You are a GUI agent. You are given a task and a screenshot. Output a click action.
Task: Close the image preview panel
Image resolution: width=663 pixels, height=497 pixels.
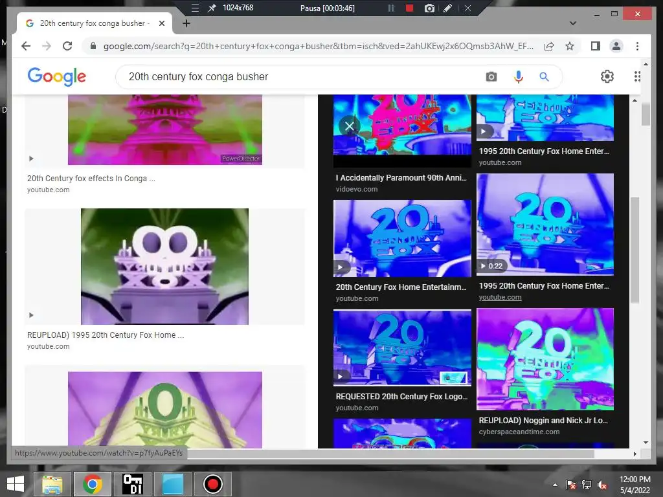click(x=349, y=126)
